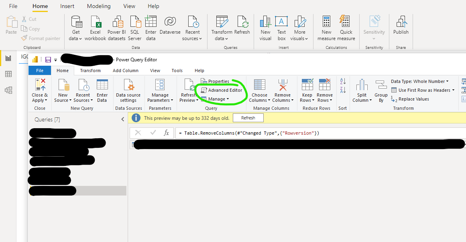The height and width of the screenshot is (242, 466).
Task: Click Refresh button in preview warning bar
Action: (x=248, y=118)
